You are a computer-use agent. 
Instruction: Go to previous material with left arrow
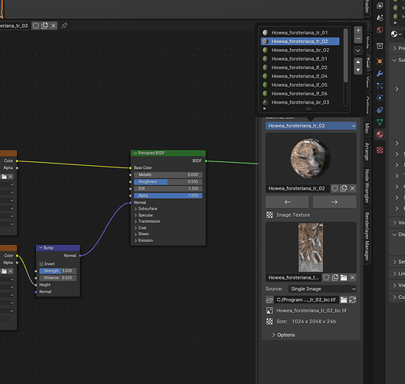click(x=287, y=202)
